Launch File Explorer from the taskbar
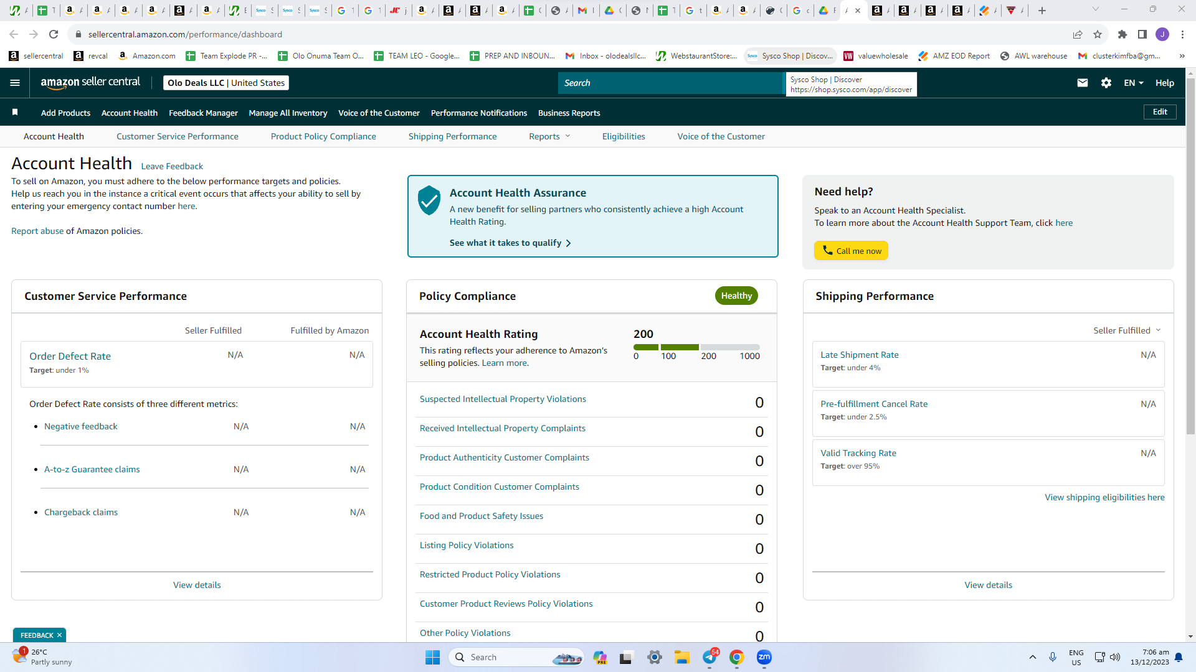The width and height of the screenshot is (1196, 672). pyautogui.click(x=682, y=657)
